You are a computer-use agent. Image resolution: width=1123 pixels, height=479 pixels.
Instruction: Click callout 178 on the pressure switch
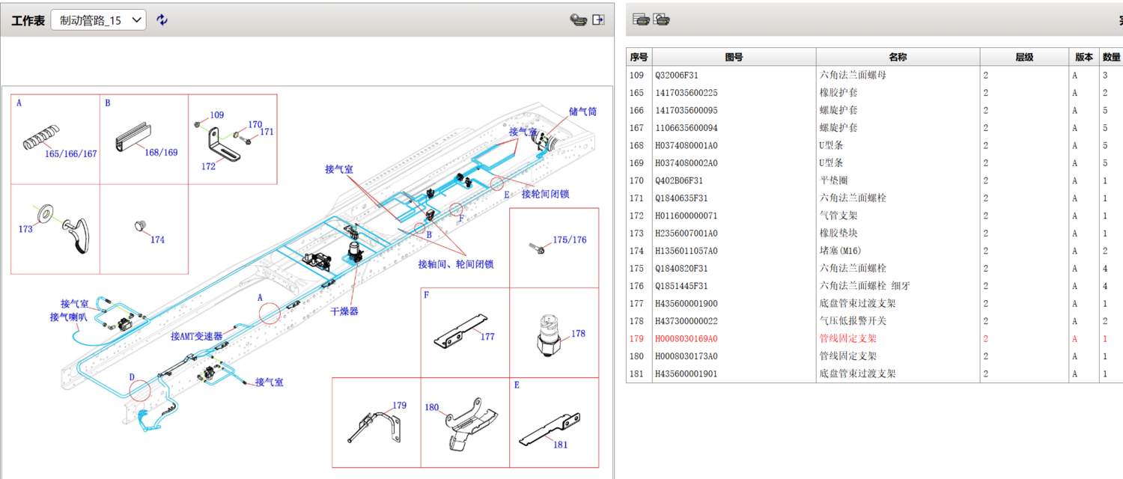pyautogui.click(x=578, y=334)
